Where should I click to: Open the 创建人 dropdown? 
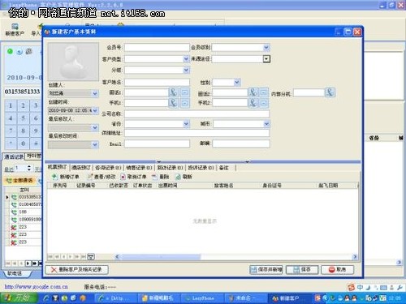(x=95, y=93)
